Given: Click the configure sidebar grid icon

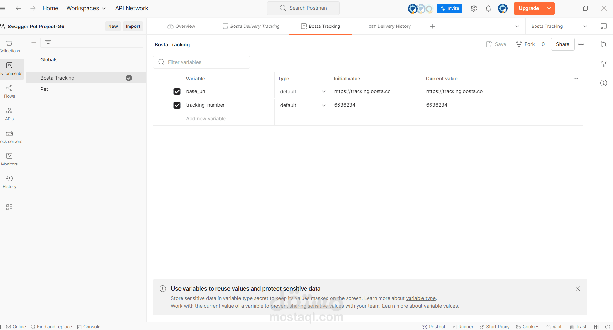Looking at the screenshot, I should tap(9, 207).
